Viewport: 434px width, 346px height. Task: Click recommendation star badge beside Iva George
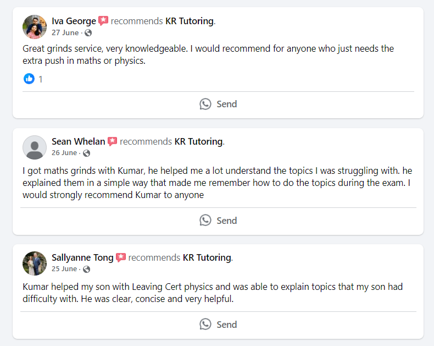pyautogui.click(x=103, y=21)
